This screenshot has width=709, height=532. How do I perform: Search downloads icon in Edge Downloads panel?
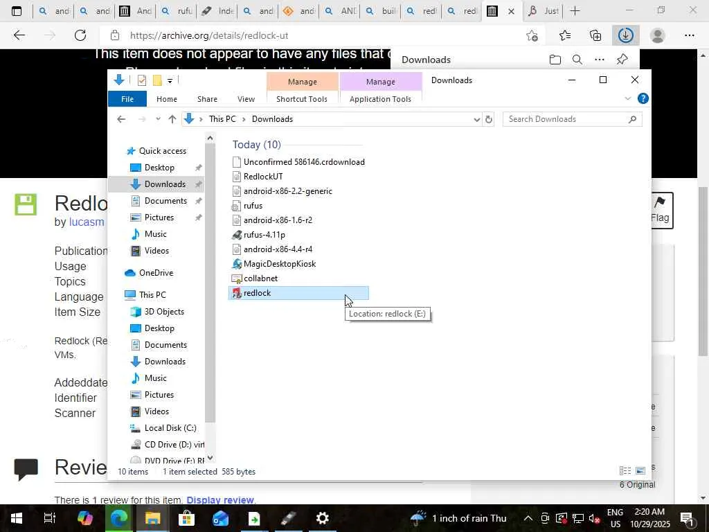577,60
